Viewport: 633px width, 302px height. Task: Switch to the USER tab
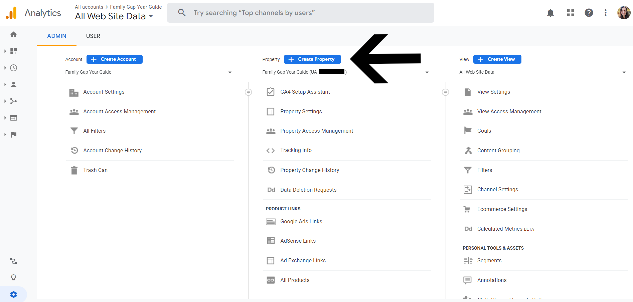coord(93,36)
